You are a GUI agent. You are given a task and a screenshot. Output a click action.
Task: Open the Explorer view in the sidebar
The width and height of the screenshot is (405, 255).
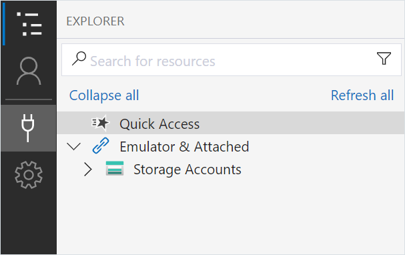click(x=29, y=24)
